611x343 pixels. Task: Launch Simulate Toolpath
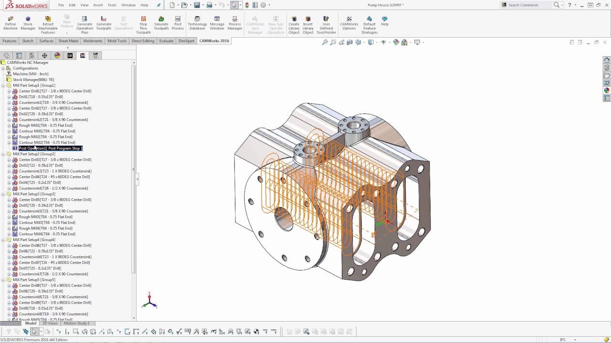tap(161, 24)
